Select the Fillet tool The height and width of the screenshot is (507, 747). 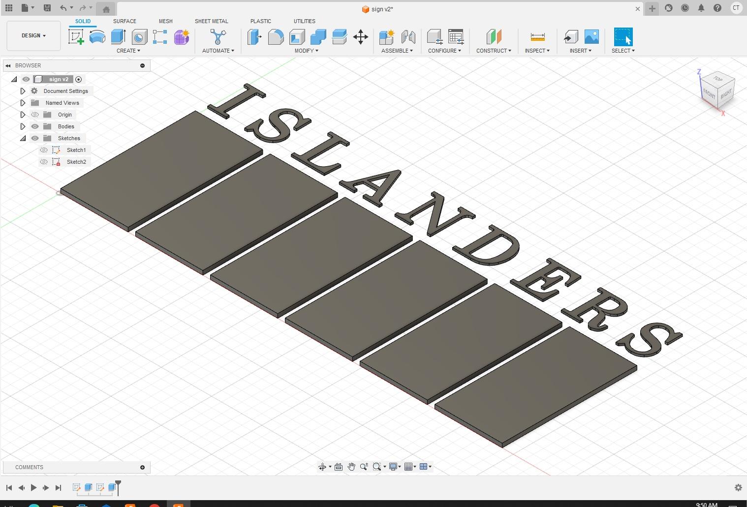point(276,37)
